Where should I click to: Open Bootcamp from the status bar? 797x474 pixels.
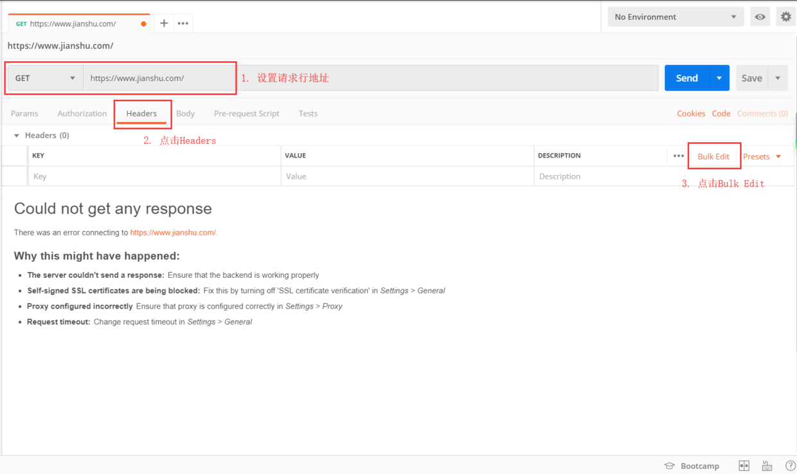pyautogui.click(x=692, y=466)
